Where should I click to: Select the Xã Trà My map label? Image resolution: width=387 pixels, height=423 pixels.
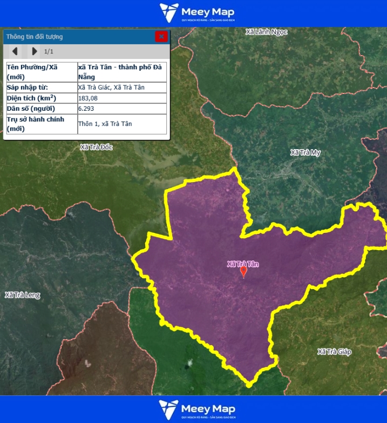305,153
